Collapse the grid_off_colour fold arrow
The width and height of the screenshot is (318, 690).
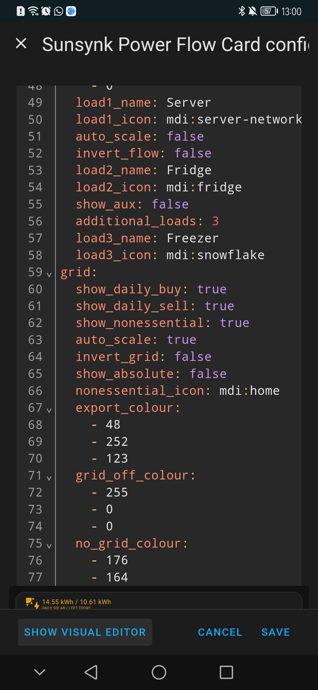[49, 478]
